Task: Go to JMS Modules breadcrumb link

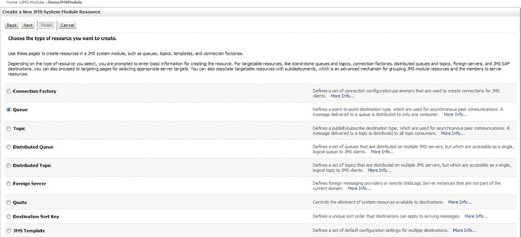Action: [33, 3]
